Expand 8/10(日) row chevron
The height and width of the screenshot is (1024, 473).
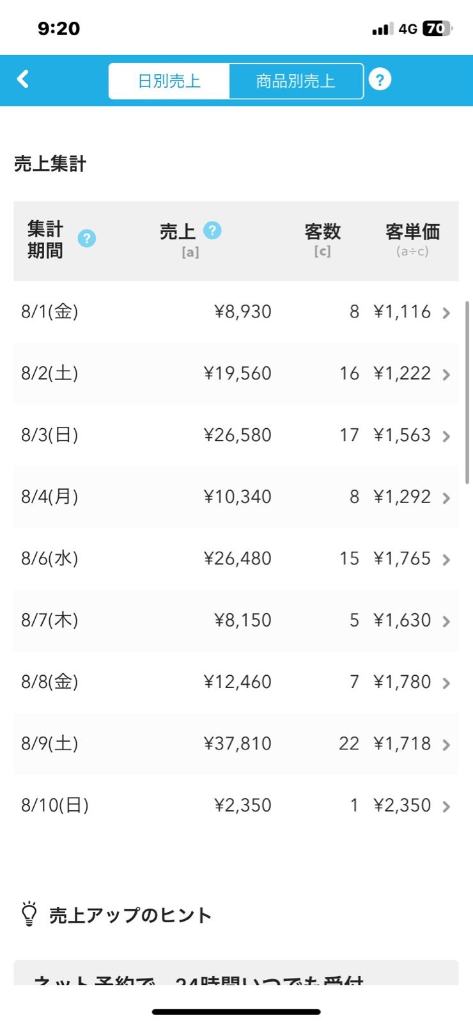(x=446, y=806)
